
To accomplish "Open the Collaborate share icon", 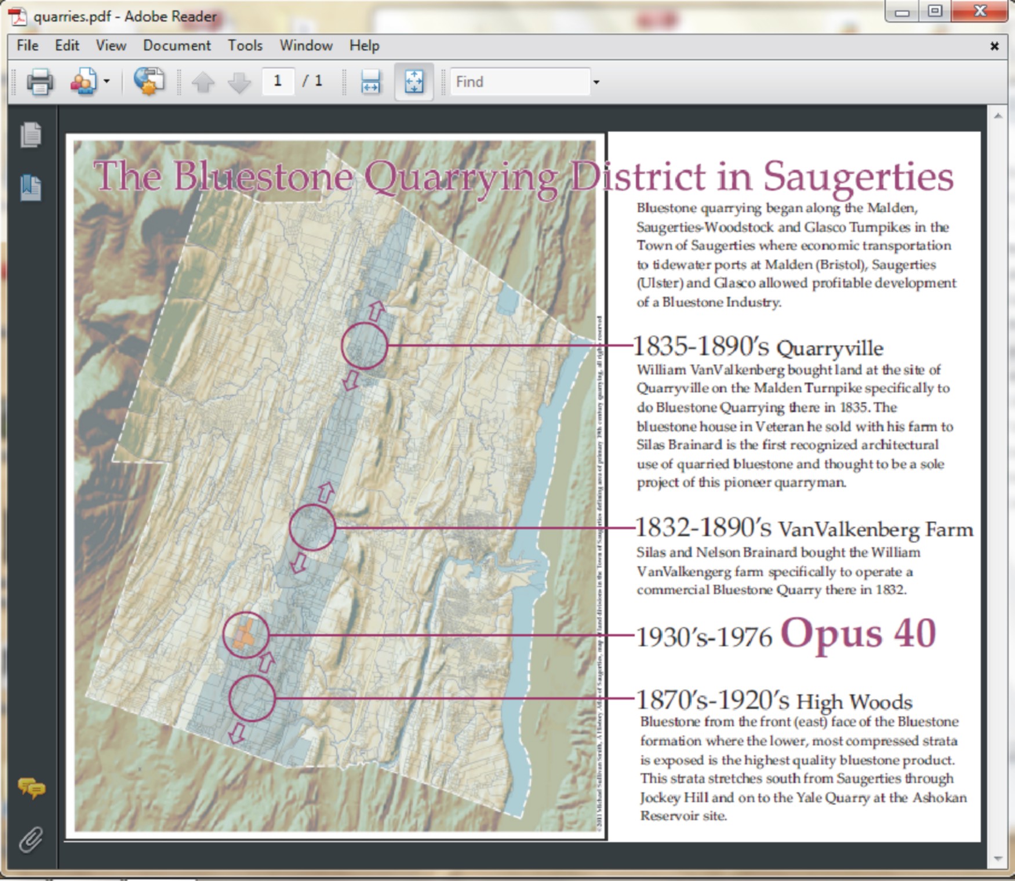I will pyautogui.click(x=83, y=82).
